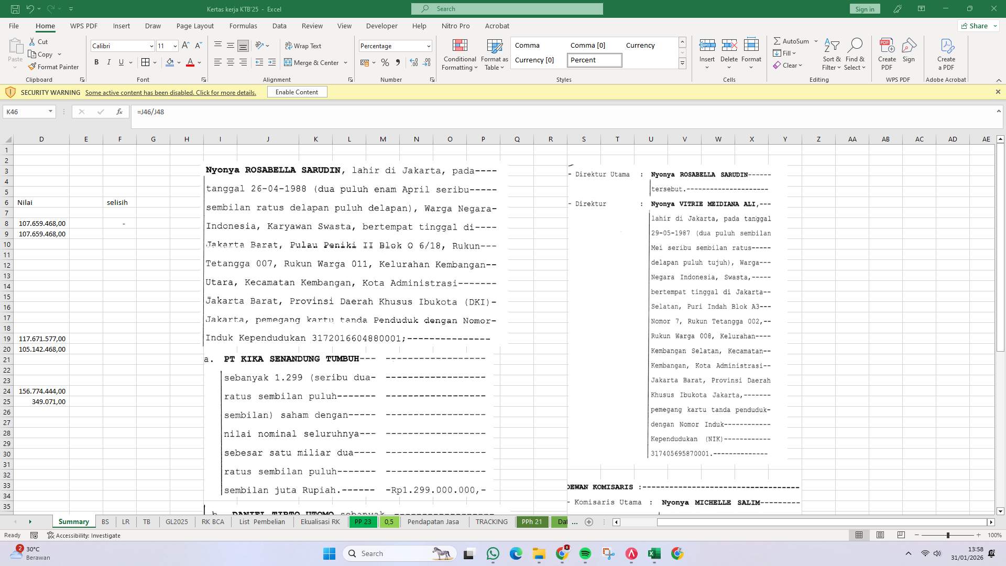Image resolution: width=1006 pixels, height=566 pixels.
Task: Toggle italic formatting
Action: pos(109,62)
